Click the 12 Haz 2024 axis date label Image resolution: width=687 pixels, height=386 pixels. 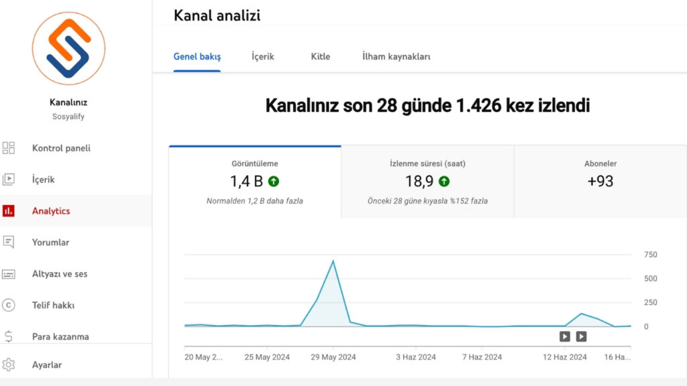tap(565, 357)
